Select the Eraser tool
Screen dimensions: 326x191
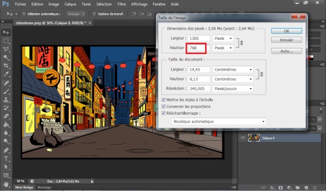6,116
